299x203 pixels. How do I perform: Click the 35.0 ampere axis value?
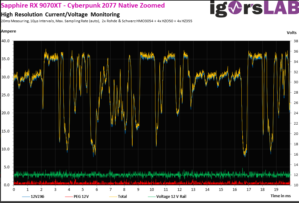click(x=5, y=59)
